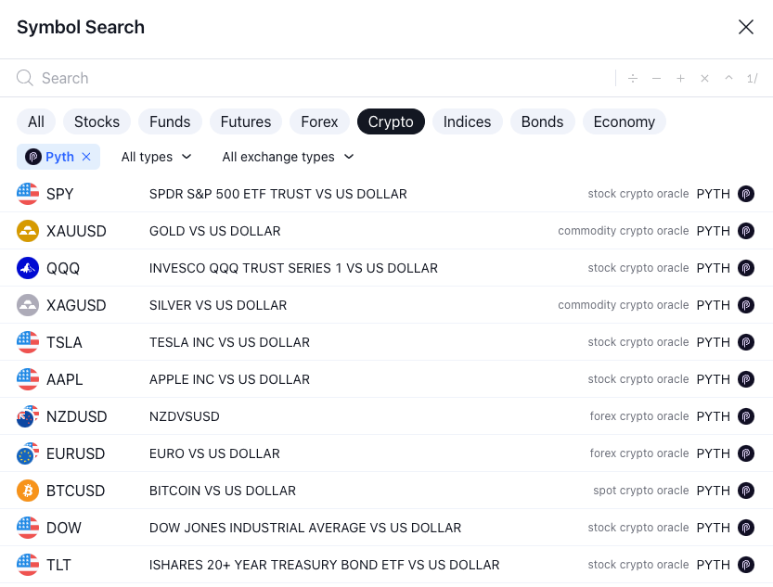Click the Pyth logo in the QQQ row

click(x=746, y=268)
